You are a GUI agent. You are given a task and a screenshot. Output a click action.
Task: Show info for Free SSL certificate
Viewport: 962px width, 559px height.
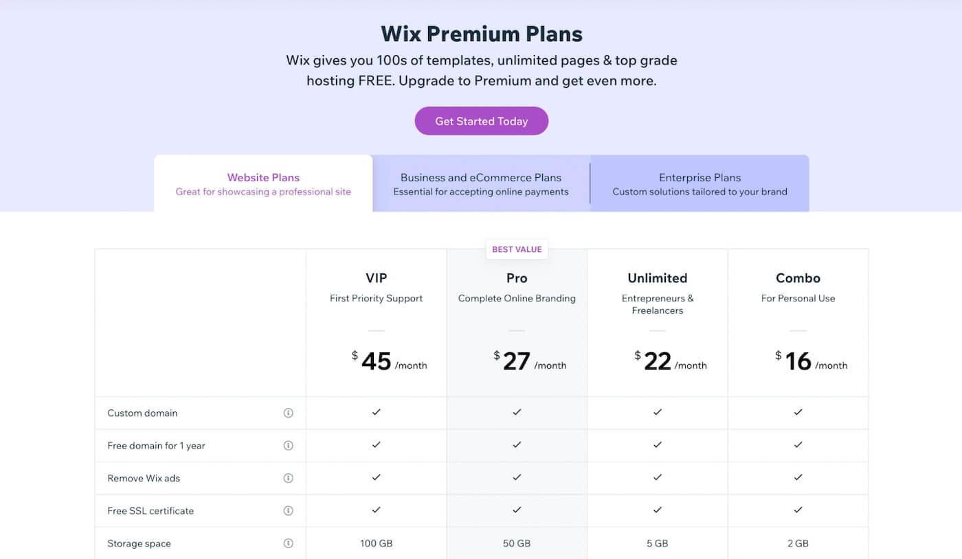(289, 511)
